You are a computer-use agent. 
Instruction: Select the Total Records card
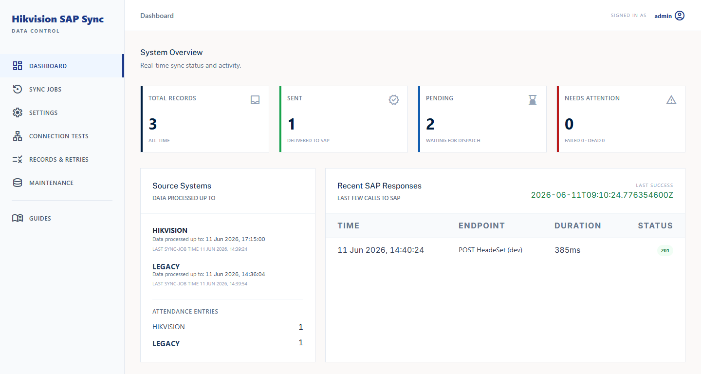click(x=205, y=119)
